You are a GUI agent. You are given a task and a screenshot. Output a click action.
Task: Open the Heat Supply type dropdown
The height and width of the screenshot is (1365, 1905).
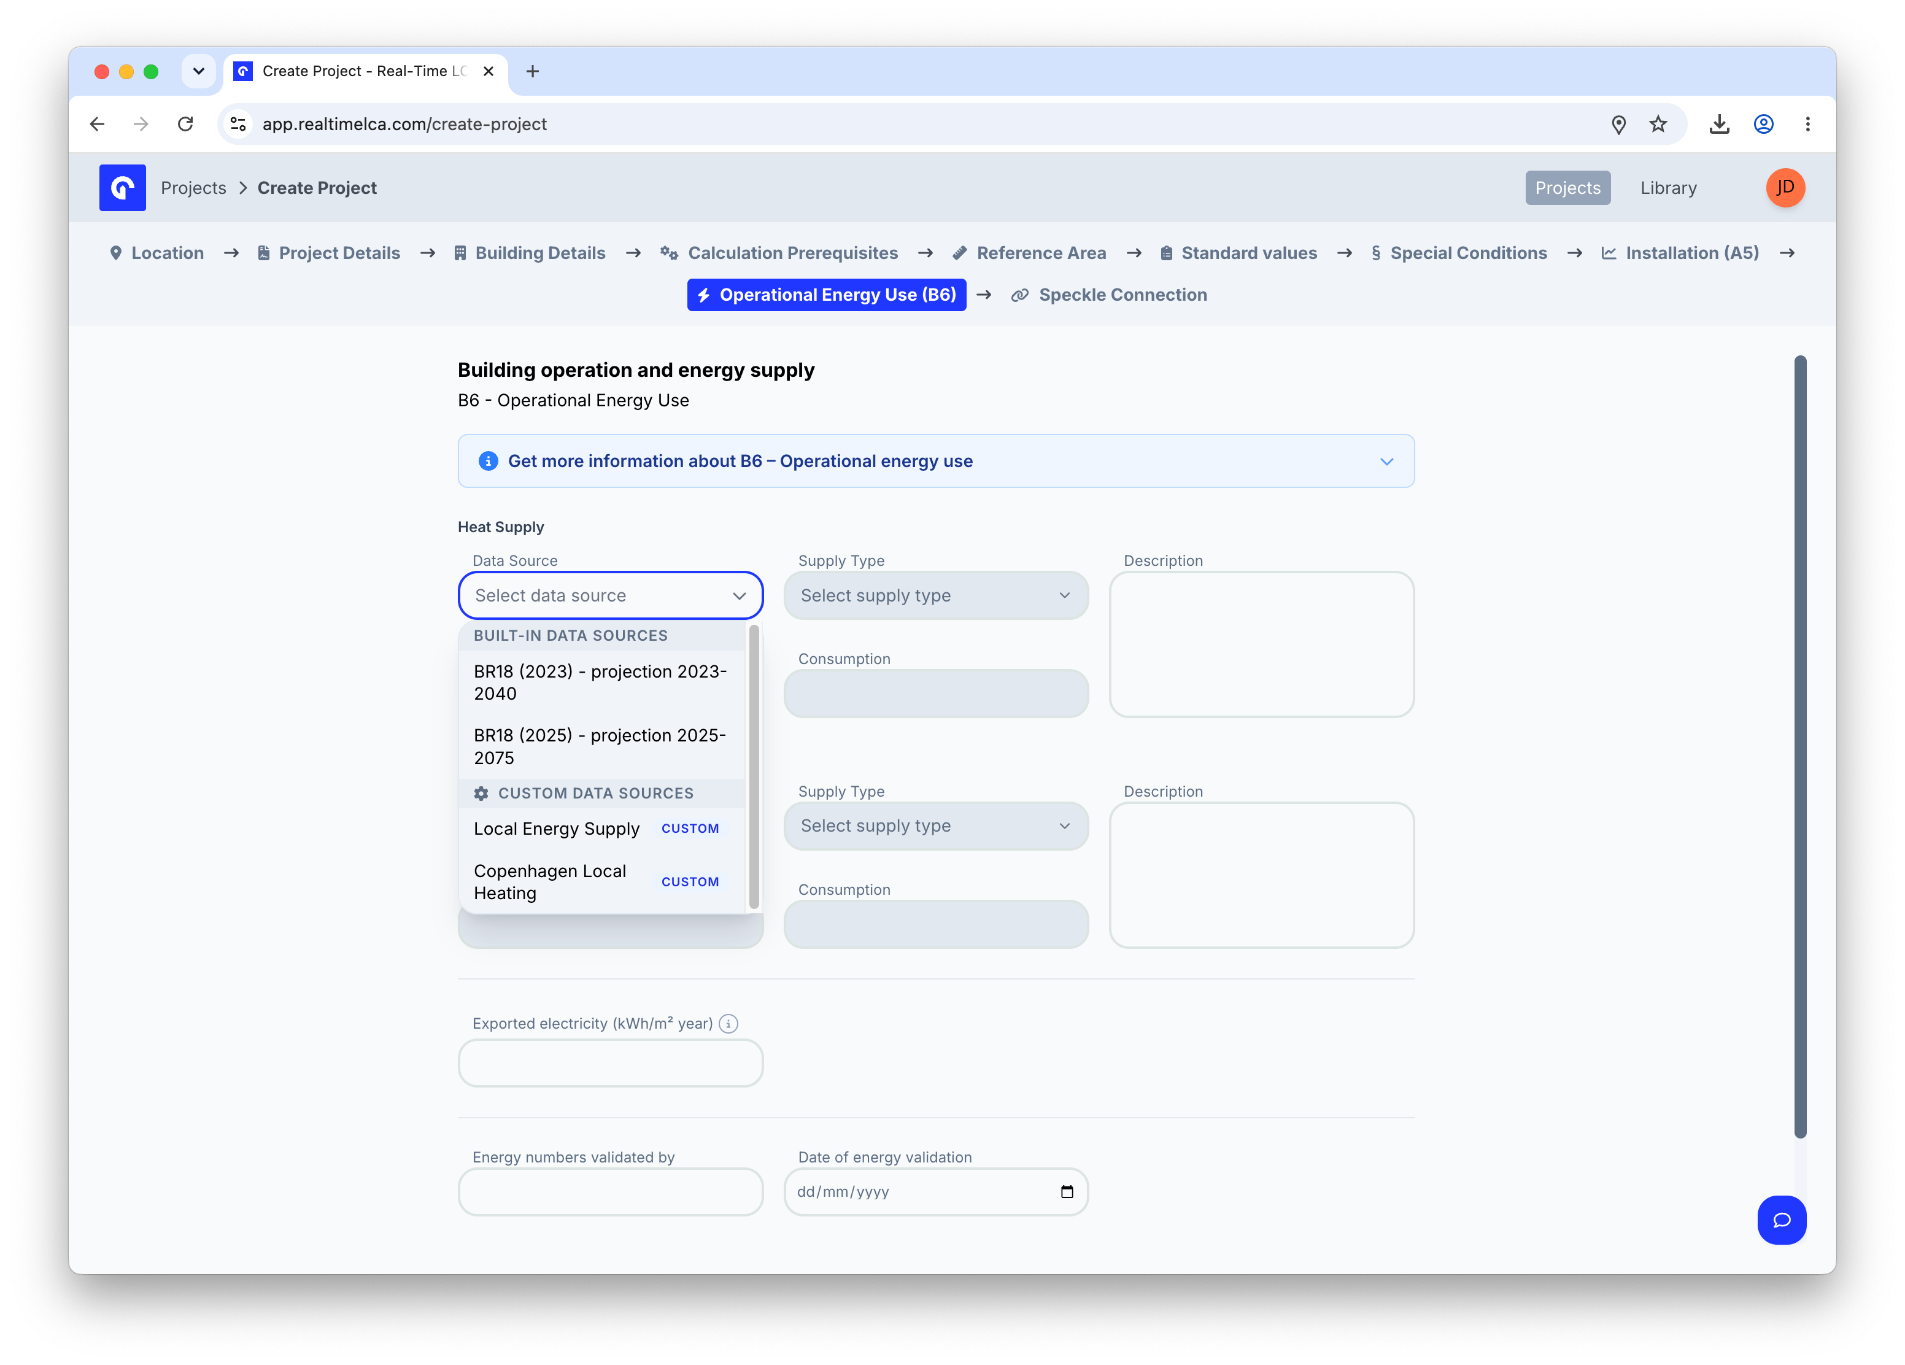click(x=936, y=595)
